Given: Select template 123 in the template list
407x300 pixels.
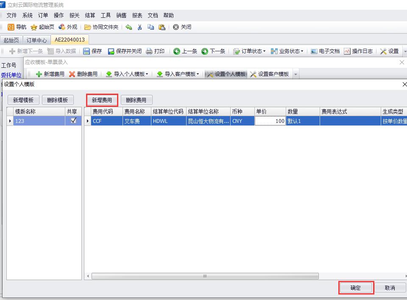Looking at the screenshot, I should [38, 121].
